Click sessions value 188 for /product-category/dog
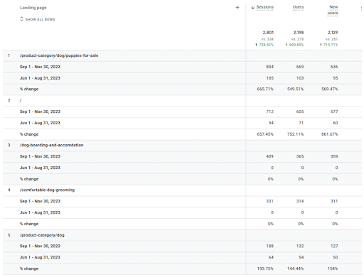Screen dimensions: 364x277 (x=269, y=246)
